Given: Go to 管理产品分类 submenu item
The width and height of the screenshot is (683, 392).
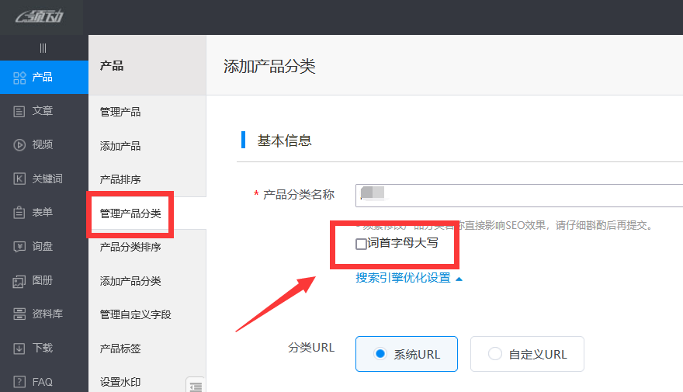Looking at the screenshot, I should (x=130, y=213).
